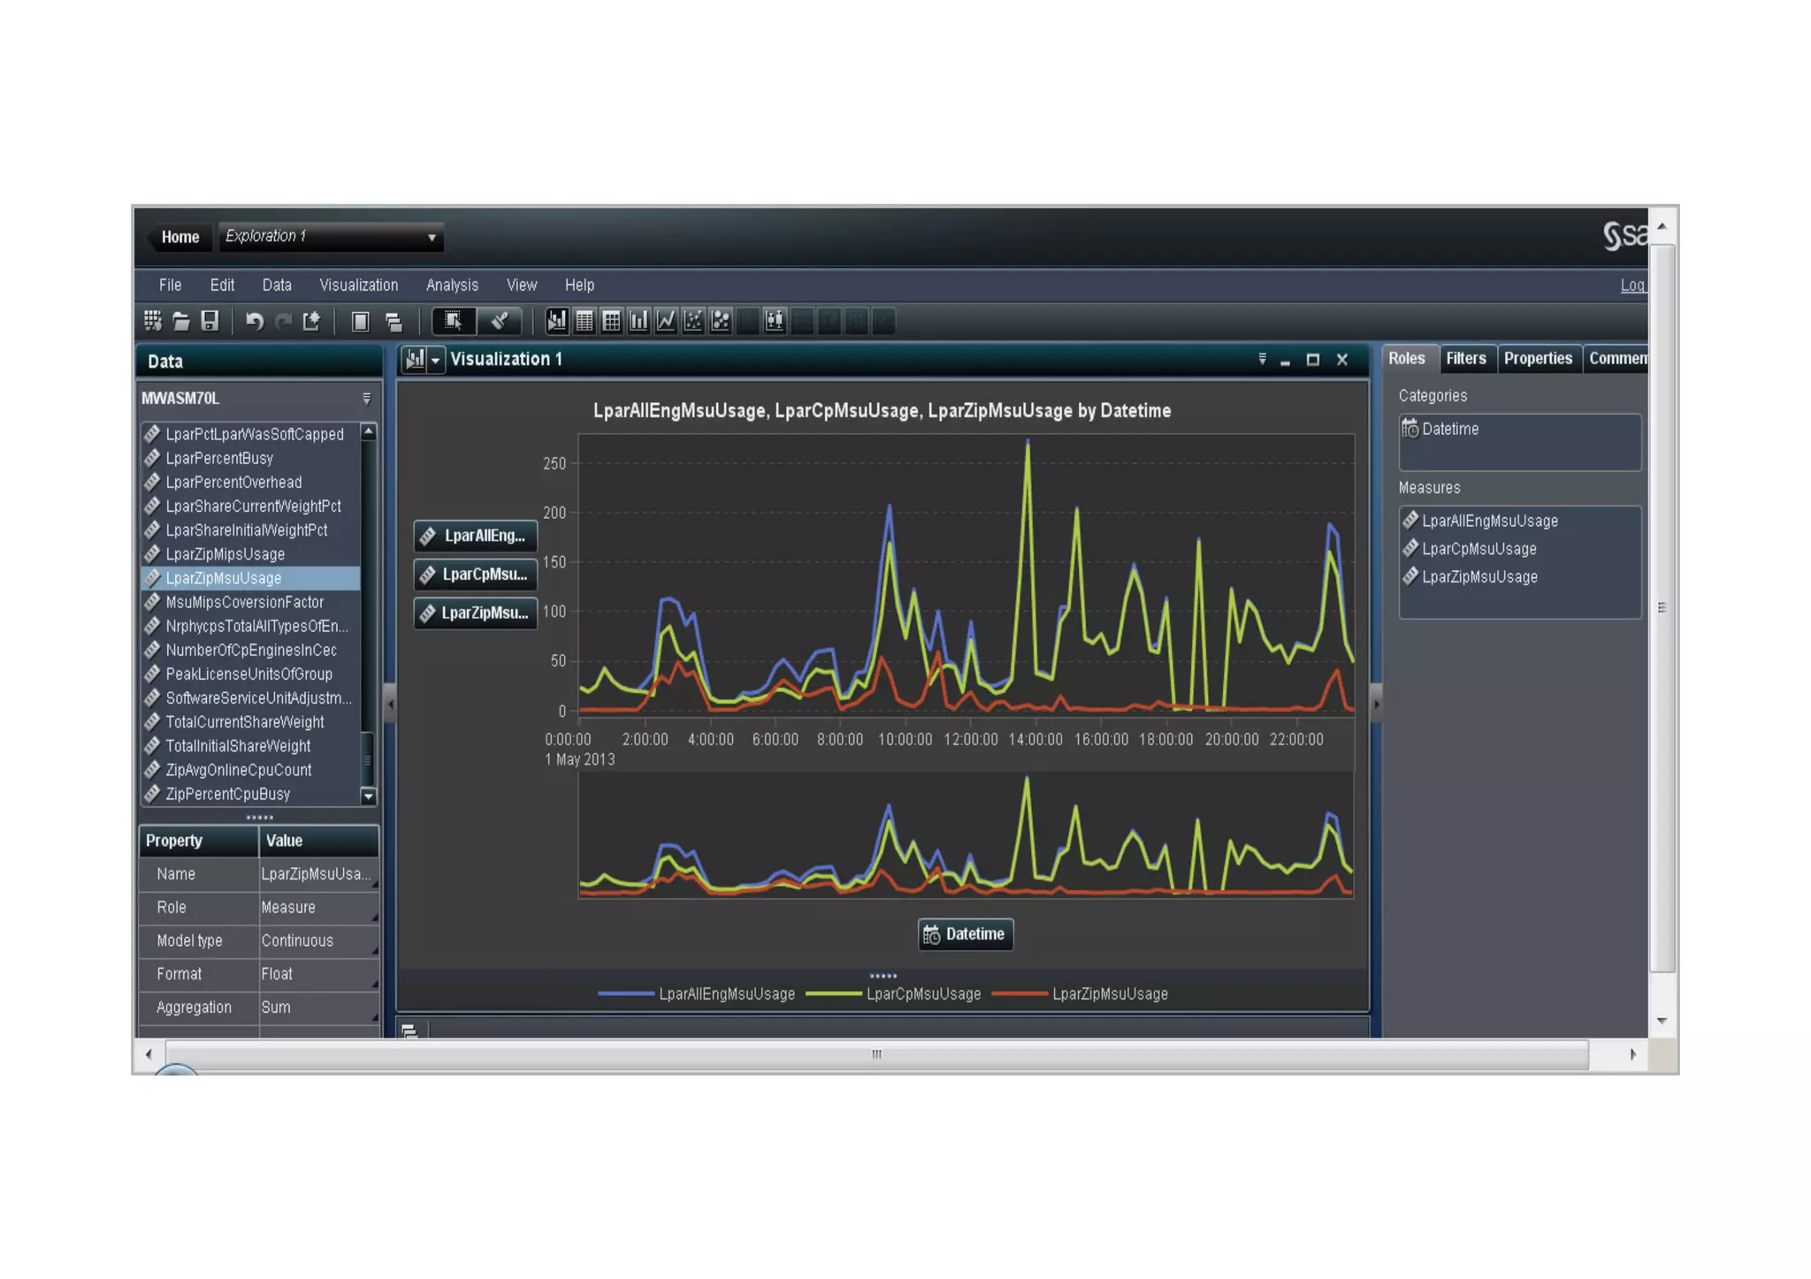Open the Analysis menu
This screenshot has height=1279, width=1811.
452,285
